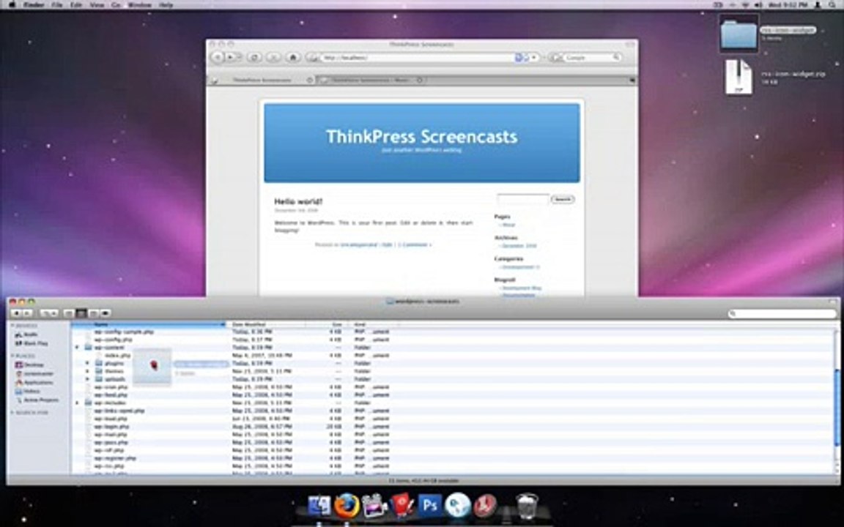Expand the themes folder triangle
Screen dimensions: 844x527
[x=88, y=371]
